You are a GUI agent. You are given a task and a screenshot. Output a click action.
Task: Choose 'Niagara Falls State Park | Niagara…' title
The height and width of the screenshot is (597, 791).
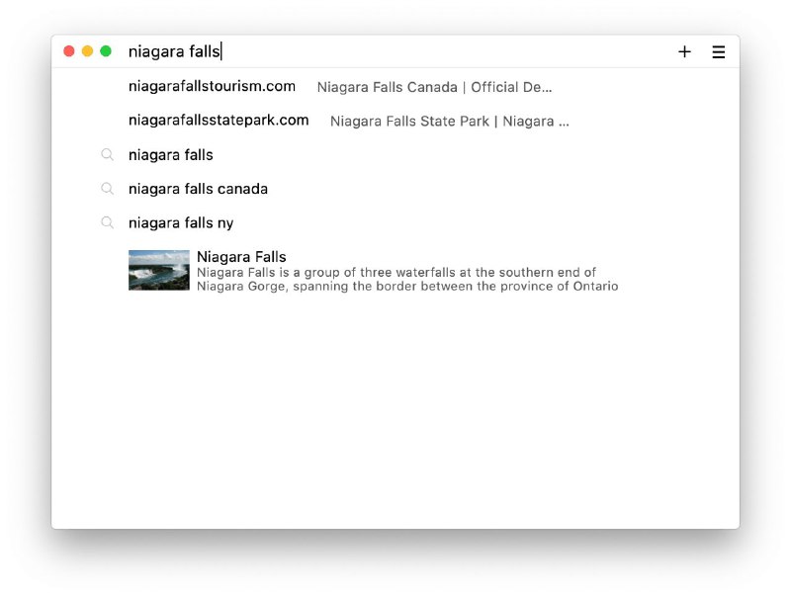click(x=449, y=122)
